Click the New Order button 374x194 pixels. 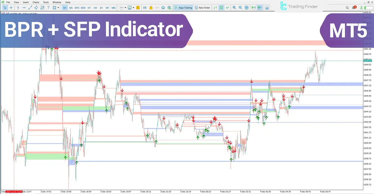203,7
